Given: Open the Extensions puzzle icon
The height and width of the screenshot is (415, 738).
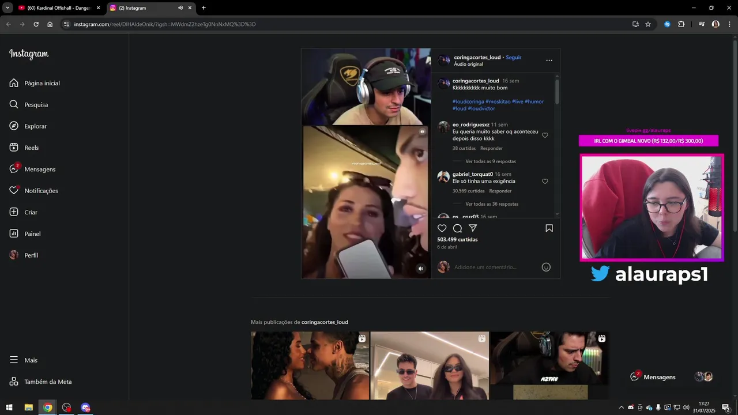Looking at the screenshot, I should click(x=681, y=24).
